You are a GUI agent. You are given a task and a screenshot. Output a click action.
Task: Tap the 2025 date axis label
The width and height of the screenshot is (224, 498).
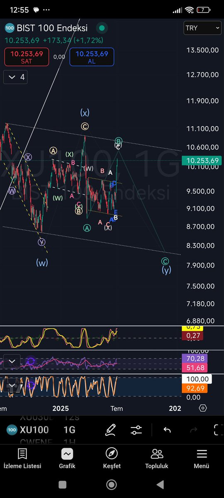pos(61,408)
